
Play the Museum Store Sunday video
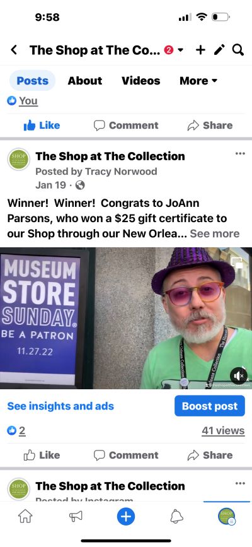click(126, 318)
